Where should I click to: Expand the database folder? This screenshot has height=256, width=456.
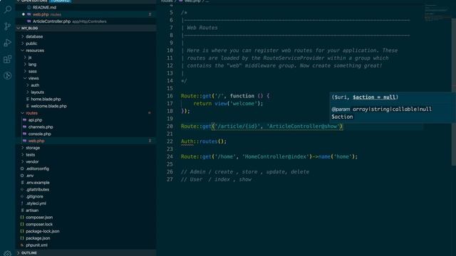pos(23,36)
